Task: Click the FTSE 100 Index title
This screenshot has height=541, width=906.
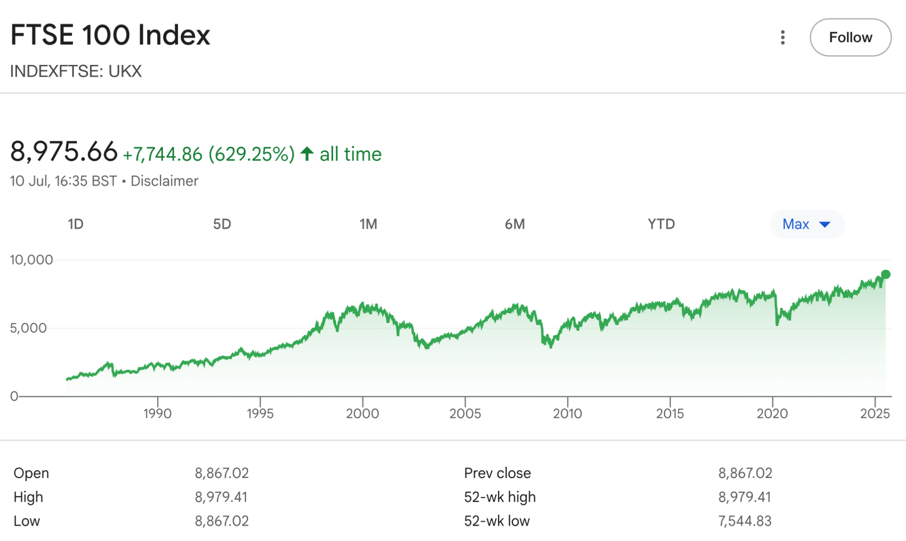Action: pos(111,35)
